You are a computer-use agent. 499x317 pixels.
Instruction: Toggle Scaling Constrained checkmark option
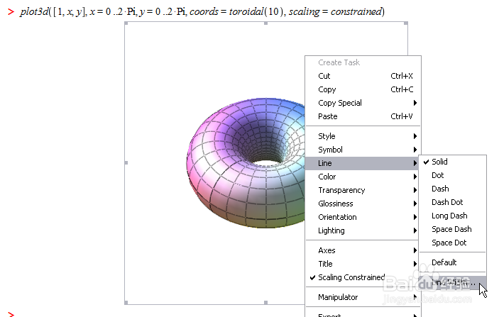351,277
